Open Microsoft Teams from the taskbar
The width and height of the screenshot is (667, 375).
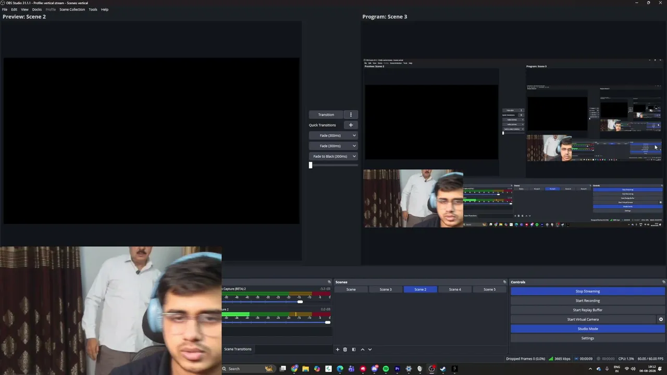click(x=351, y=369)
